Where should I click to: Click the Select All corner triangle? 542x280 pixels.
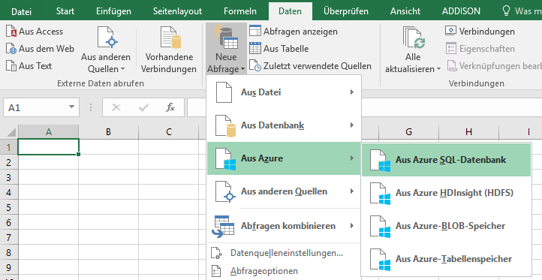tap(11, 131)
